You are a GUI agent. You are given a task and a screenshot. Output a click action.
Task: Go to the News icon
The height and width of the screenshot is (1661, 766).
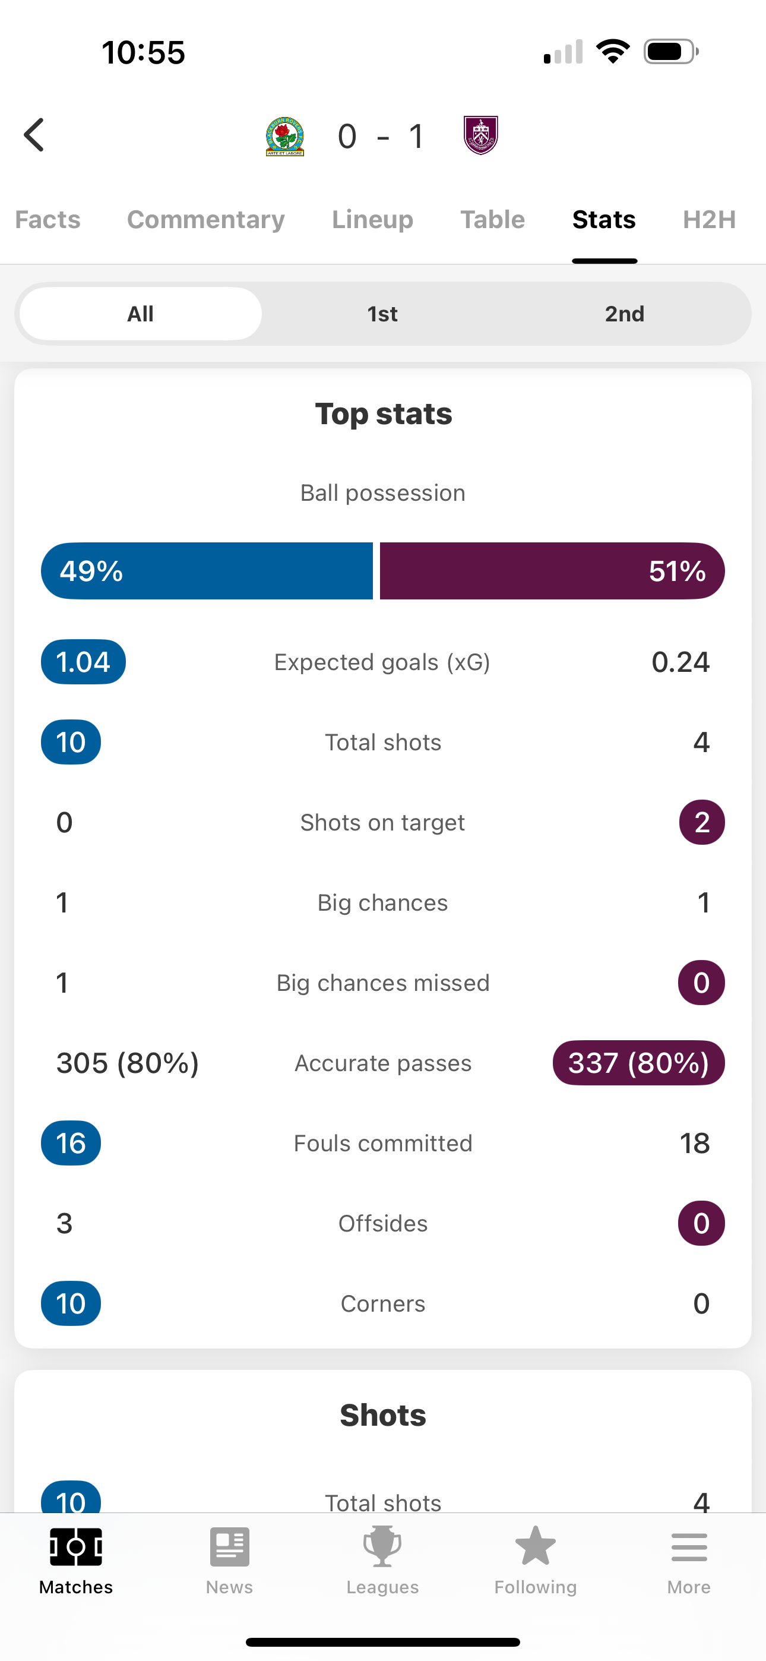click(x=230, y=1546)
